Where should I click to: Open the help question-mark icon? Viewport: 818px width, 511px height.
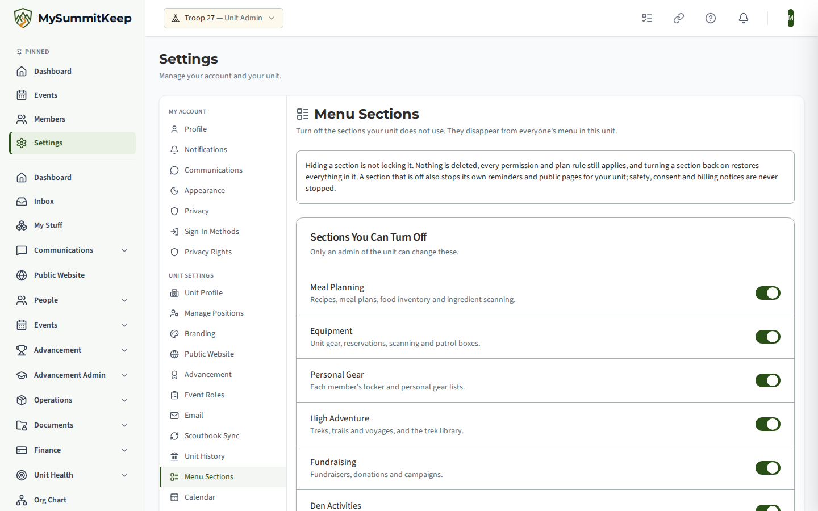pos(711,18)
